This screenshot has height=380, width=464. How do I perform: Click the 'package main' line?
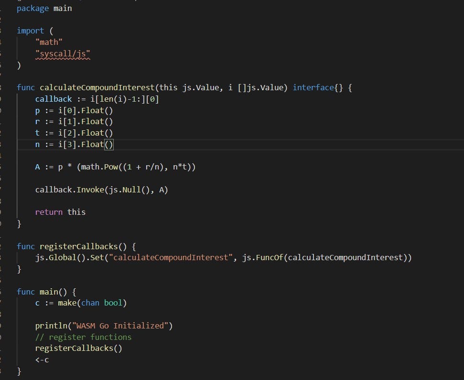click(44, 8)
